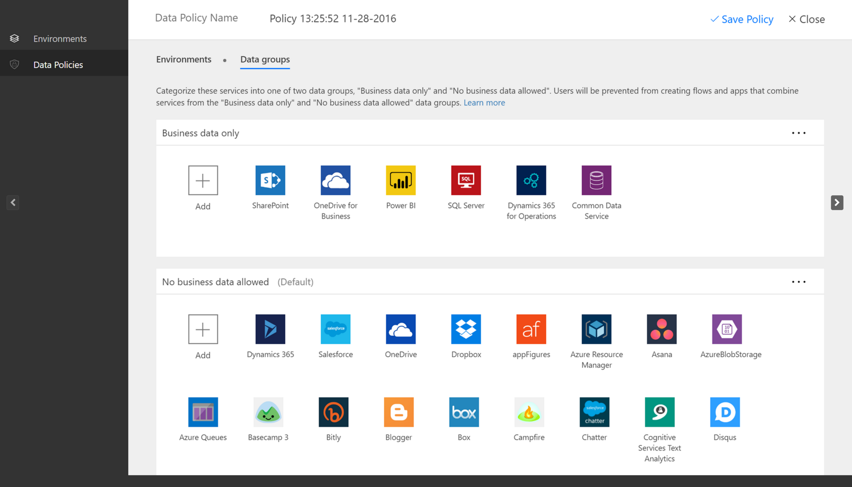The height and width of the screenshot is (487, 852).
Task: Switch to the Environments tab
Action: (182, 59)
